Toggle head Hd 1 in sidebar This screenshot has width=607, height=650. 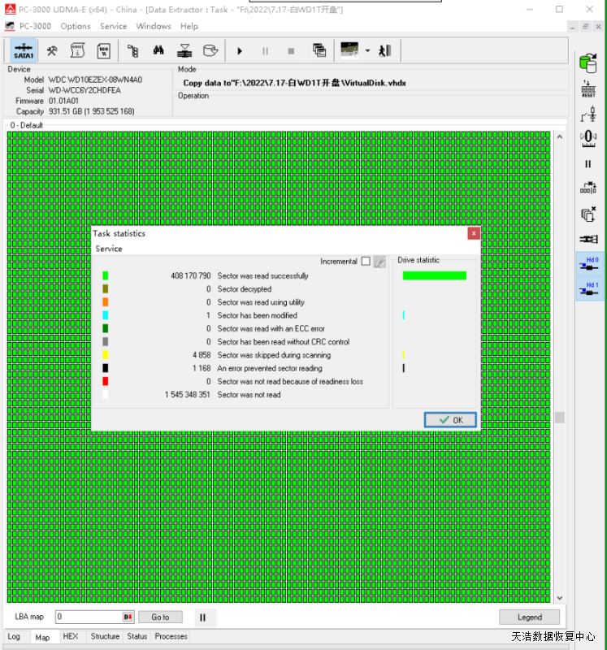click(588, 289)
